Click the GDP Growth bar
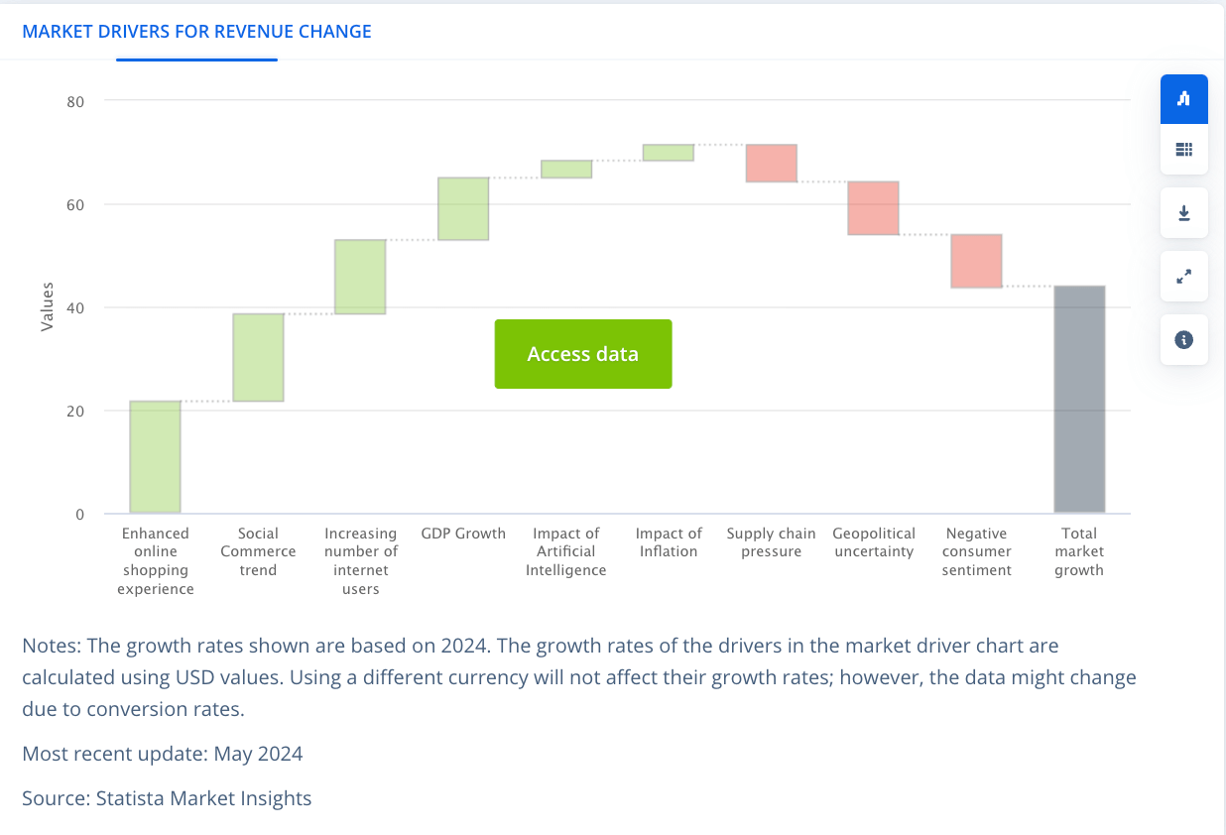The width and height of the screenshot is (1226, 835). coord(463,208)
